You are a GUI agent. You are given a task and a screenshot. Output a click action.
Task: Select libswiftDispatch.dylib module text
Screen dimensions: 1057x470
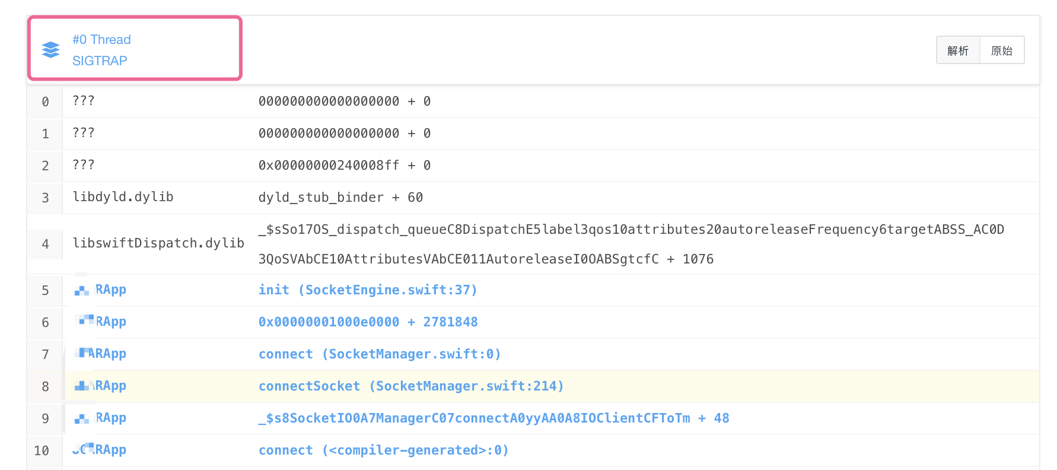(158, 243)
